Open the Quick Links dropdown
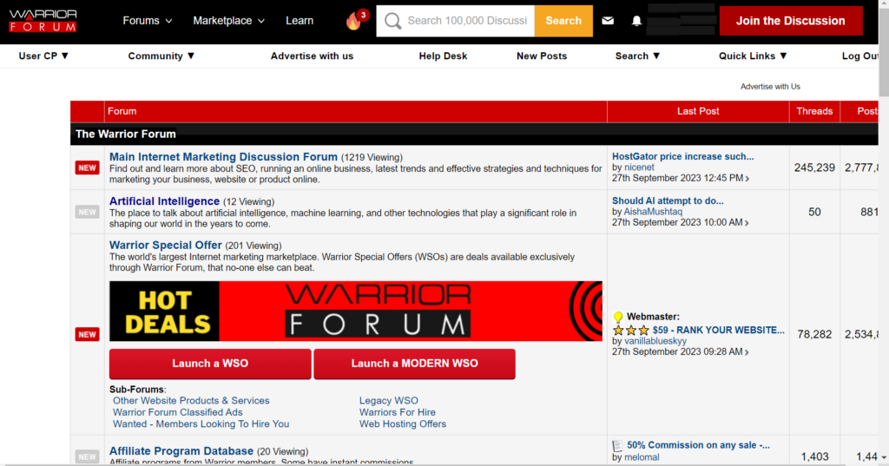The height and width of the screenshot is (466, 889). (x=753, y=56)
